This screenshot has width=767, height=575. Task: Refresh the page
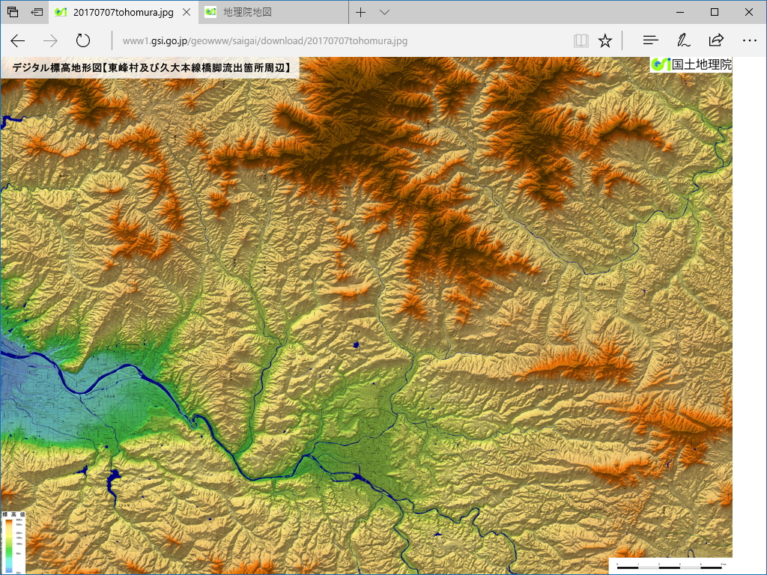pyautogui.click(x=83, y=40)
